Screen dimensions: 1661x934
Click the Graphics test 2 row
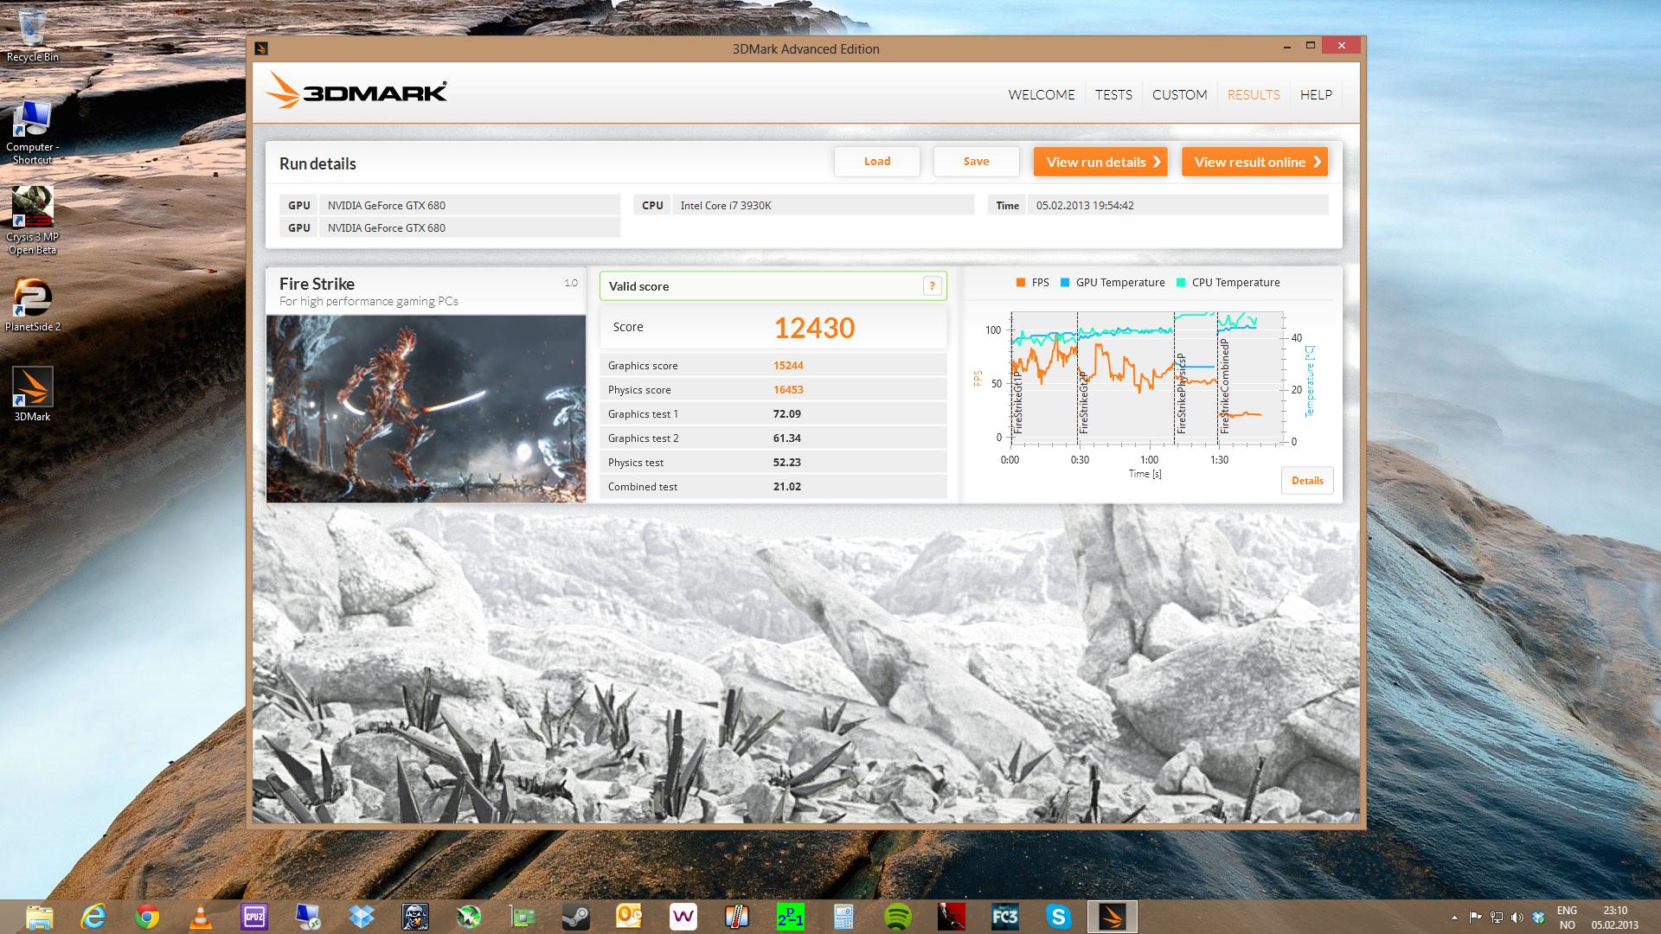[x=773, y=438]
